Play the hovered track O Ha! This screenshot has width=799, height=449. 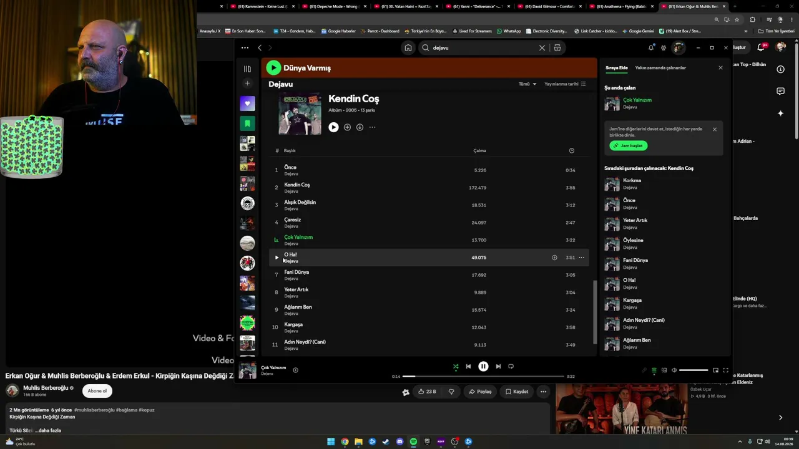point(277,258)
